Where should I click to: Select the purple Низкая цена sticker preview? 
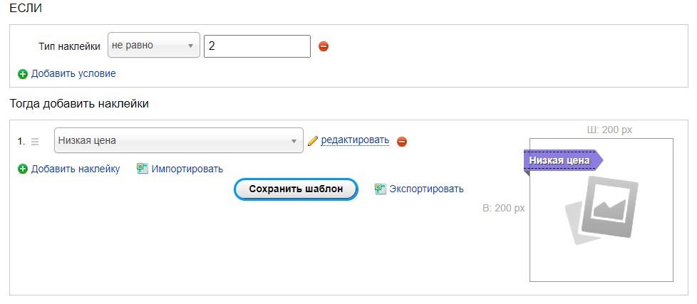click(563, 161)
